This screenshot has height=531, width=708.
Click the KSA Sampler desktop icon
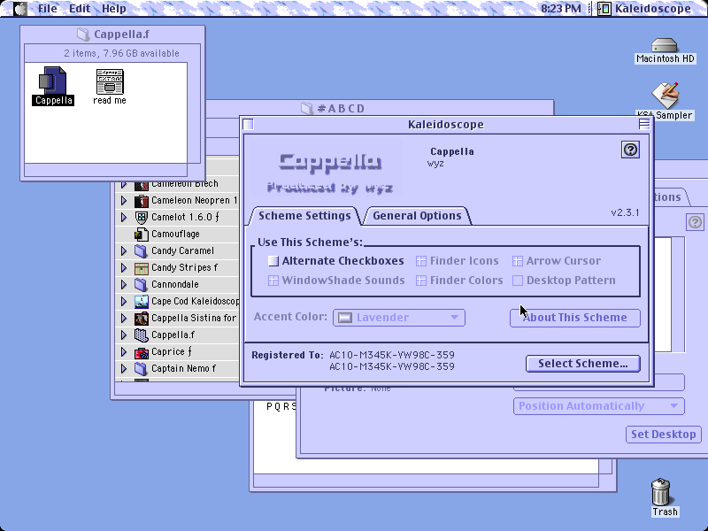pyautogui.click(x=666, y=95)
